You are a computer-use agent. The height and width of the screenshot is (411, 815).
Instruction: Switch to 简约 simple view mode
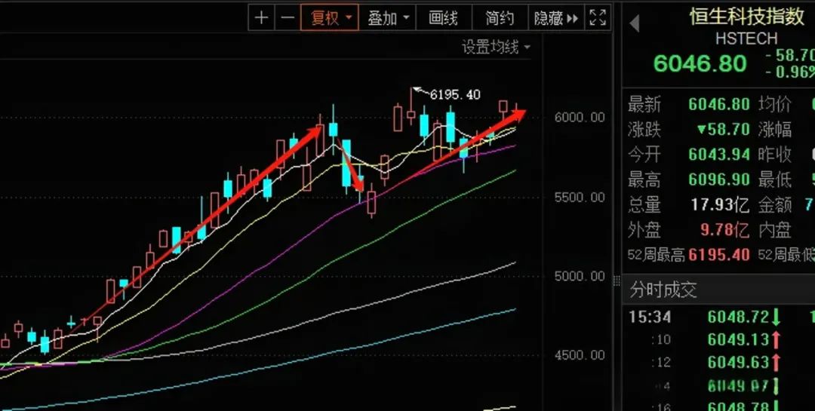[500, 18]
